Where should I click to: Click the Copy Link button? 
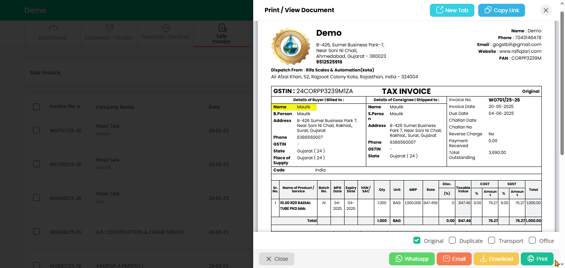(501, 10)
